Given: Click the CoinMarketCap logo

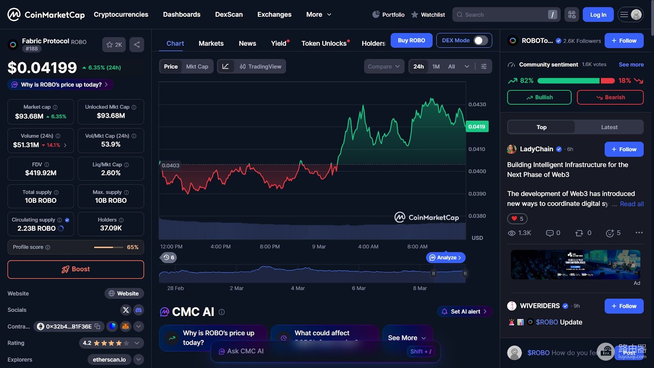Looking at the screenshot, I should (46, 15).
